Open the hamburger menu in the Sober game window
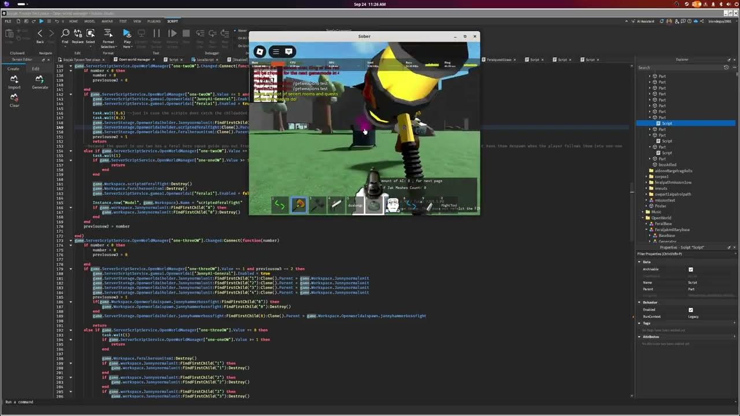This screenshot has width=740, height=416. 276,51
